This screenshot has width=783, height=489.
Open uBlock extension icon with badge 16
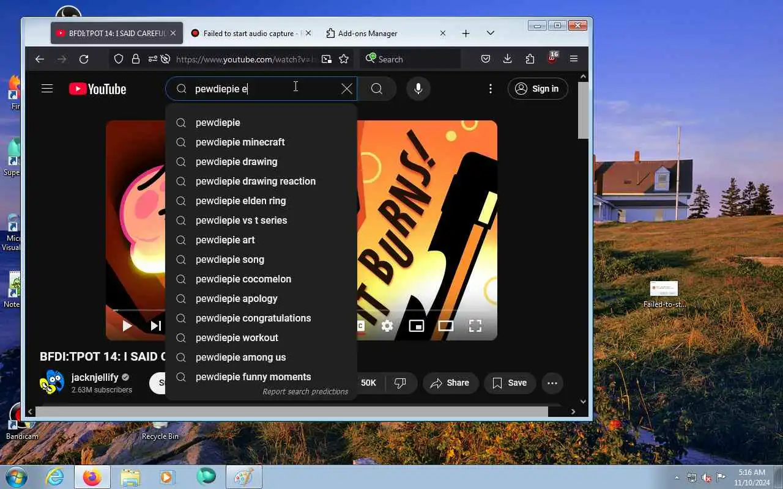[x=552, y=59]
